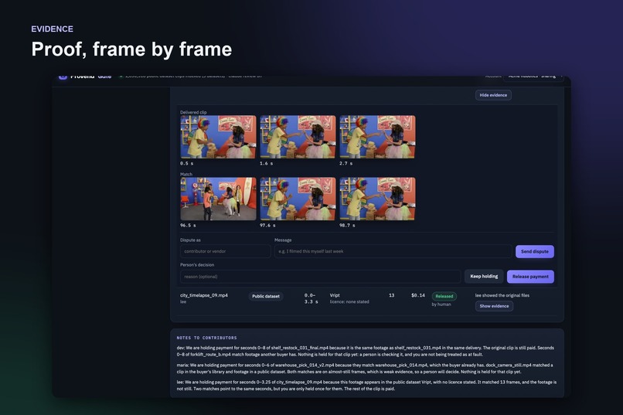Focus the Person's decision reason field
The image size is (623, 415).
pos(320,277)
